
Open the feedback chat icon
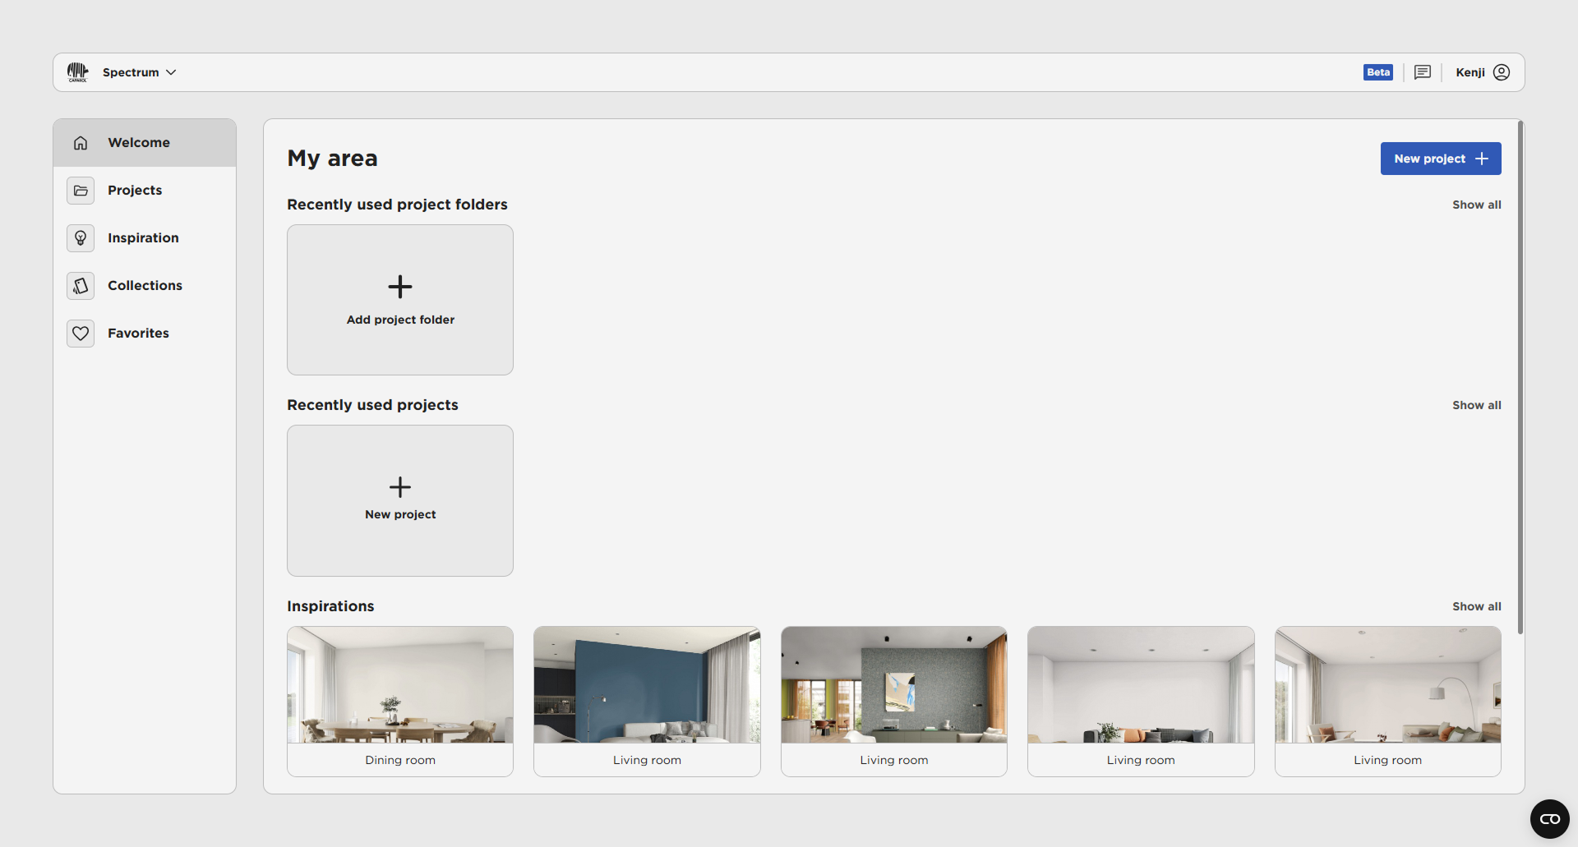click(1422, 72)
